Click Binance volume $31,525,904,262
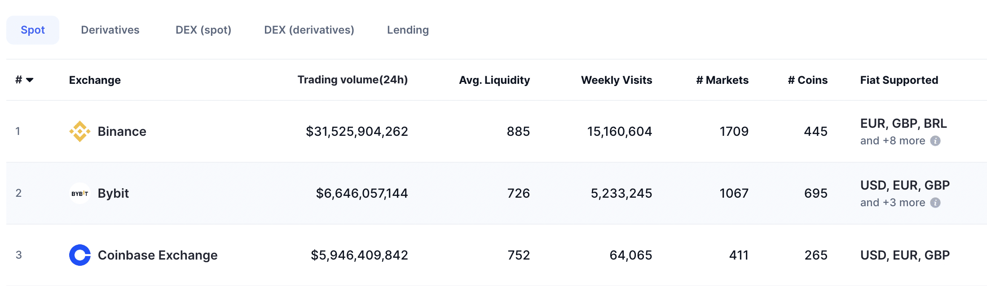Screen dimensions: 987x286 click(x=357, y=131)
